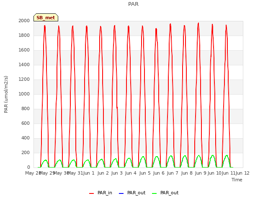The image size is (268, 201).
Task: Click the red PAR_in legend swatch
Action: [91, 193]
